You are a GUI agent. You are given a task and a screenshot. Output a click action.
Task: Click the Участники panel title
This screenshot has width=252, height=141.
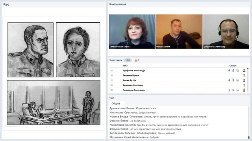point(116,60)
